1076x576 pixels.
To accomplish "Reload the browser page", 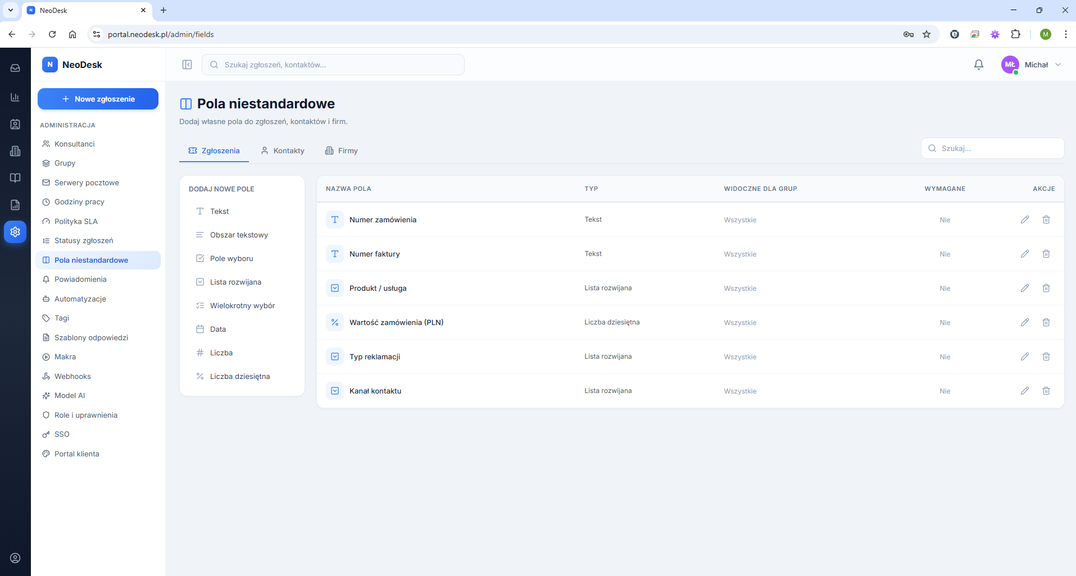I will point(52,34).
